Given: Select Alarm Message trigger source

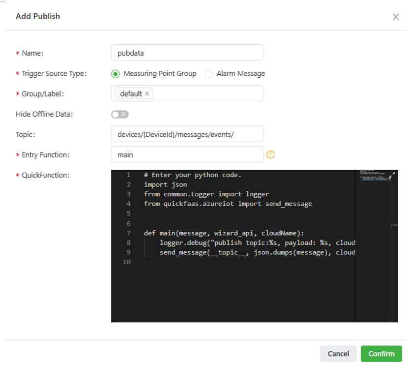Looking at the screenshot, I should (x=209, y=74).
